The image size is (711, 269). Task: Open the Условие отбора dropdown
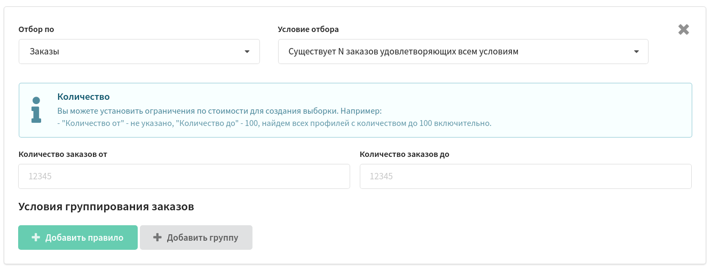pos(463,52)
